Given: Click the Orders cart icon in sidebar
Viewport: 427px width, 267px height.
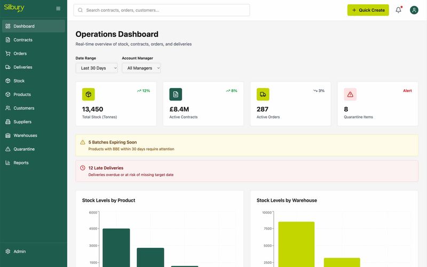Looking at the screenshot, I should click(8, 53).
